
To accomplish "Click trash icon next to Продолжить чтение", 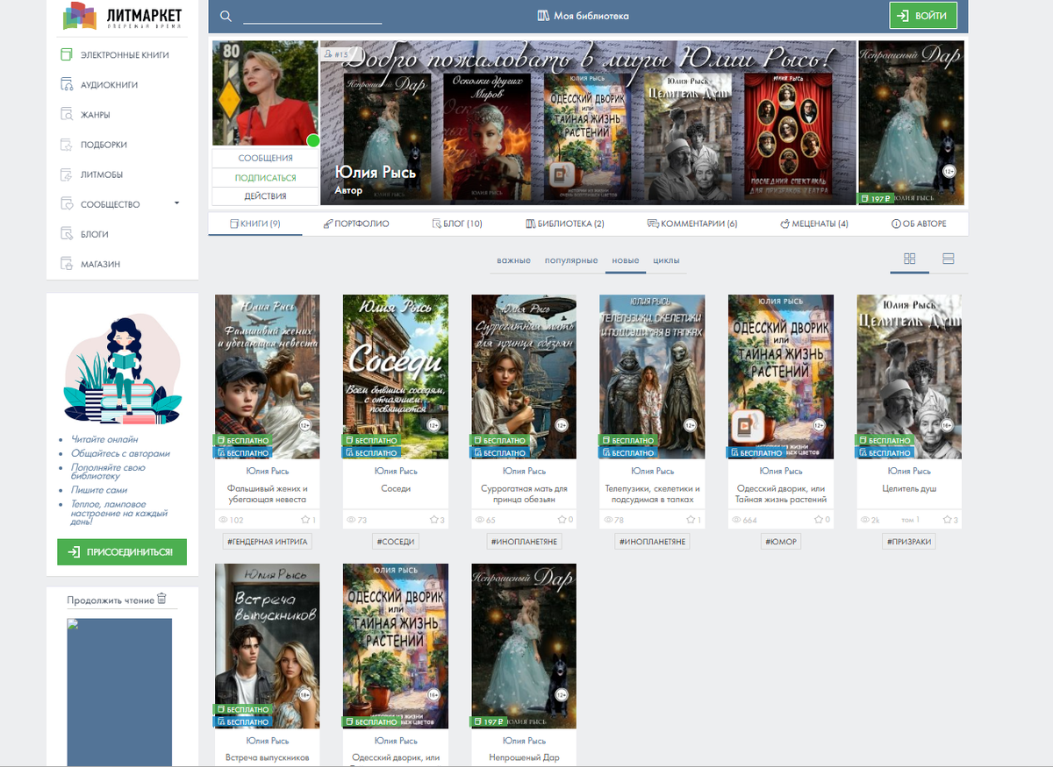I will [x=161, y=600].
